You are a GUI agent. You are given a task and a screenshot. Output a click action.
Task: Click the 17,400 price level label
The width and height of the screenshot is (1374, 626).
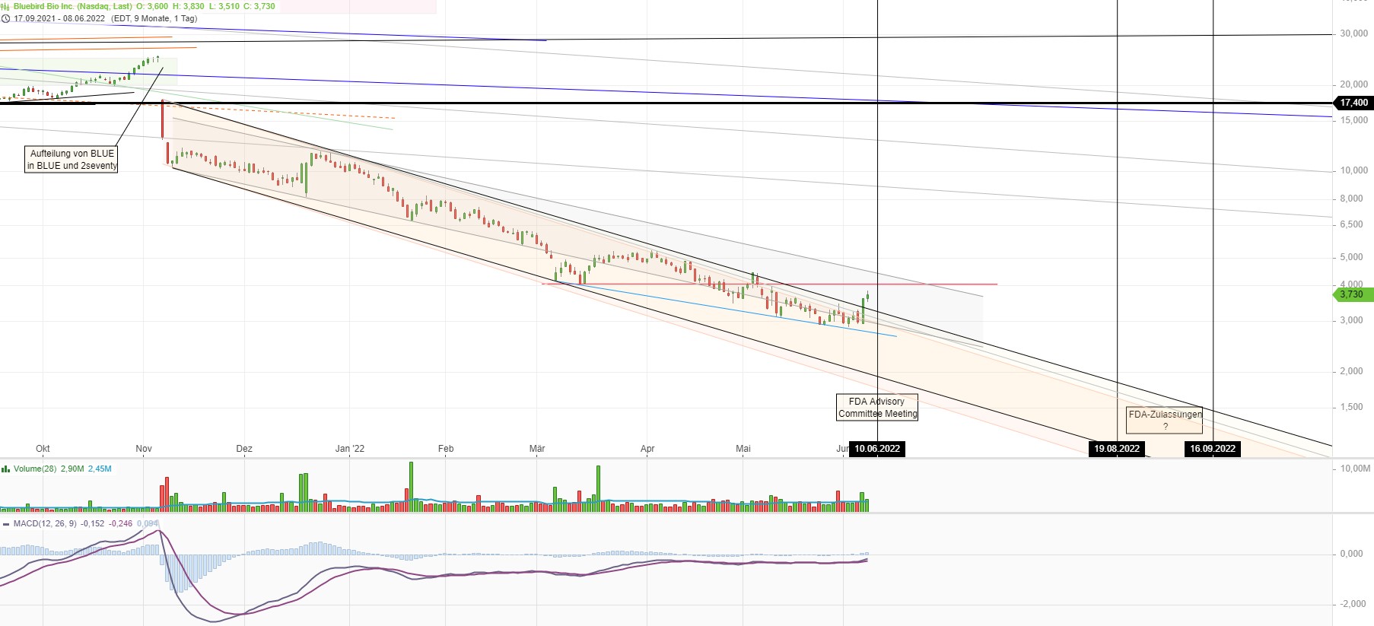pos(1353,103)
